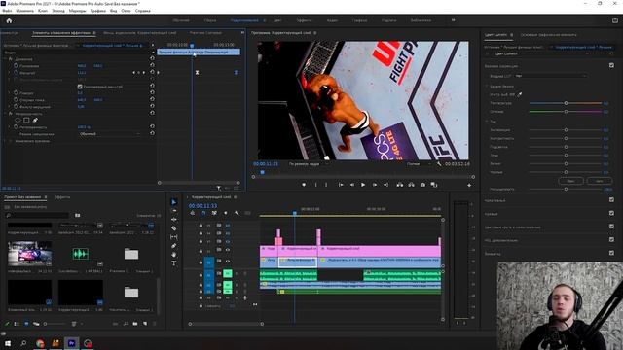Adjust the Temperature (Температура) slider
Viewport: 623px width, 350px height.
click(566, 103)
